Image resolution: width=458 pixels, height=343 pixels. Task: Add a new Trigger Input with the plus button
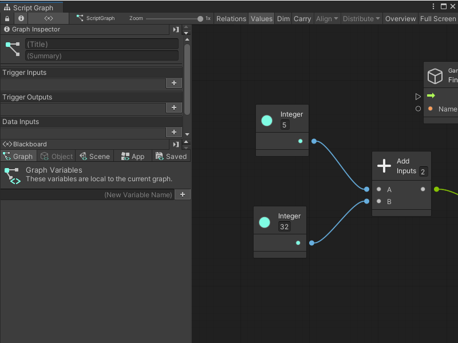click(174, 83)
